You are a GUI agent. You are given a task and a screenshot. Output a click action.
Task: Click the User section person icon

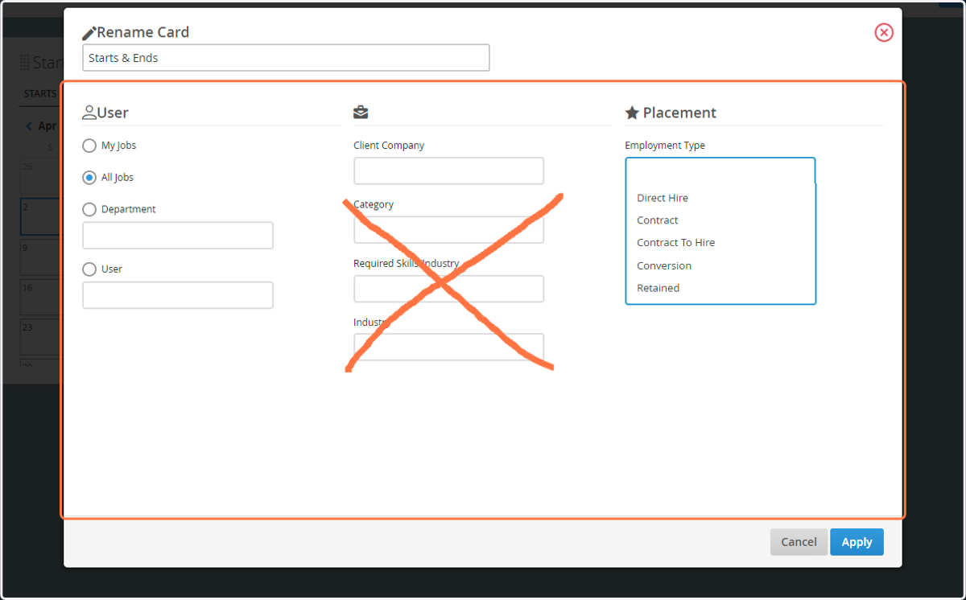[89, 113]
